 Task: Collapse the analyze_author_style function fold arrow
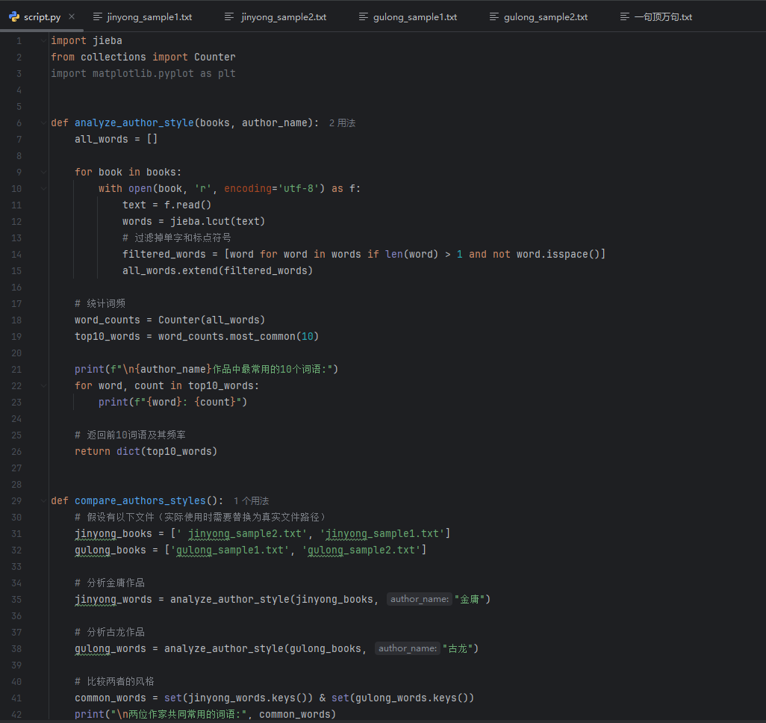click(43, 122)
